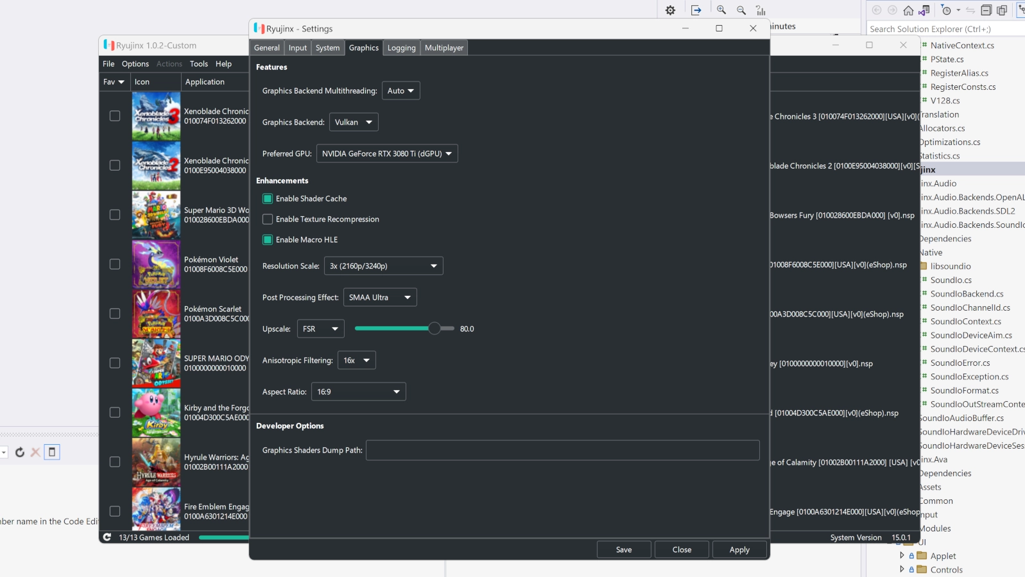Viewport: 1025px width, 577px height.
Task: Click the gear settings icon in Visual Studio toolbar
Action: (671, 10)
